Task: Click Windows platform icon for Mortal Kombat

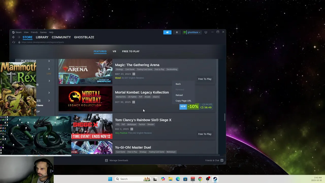Action: point(134,102)
